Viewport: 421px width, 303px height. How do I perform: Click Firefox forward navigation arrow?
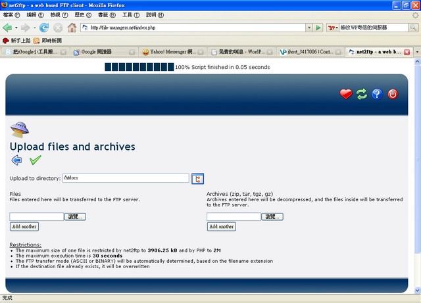[25, 28]
